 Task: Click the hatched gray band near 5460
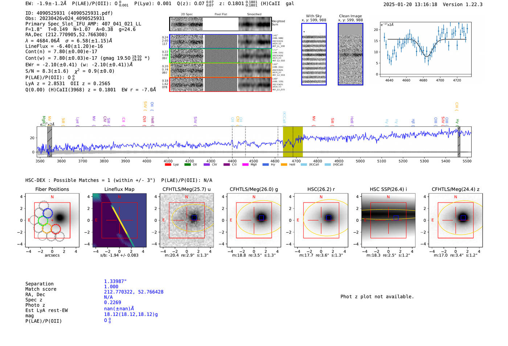tap(459, 142)
